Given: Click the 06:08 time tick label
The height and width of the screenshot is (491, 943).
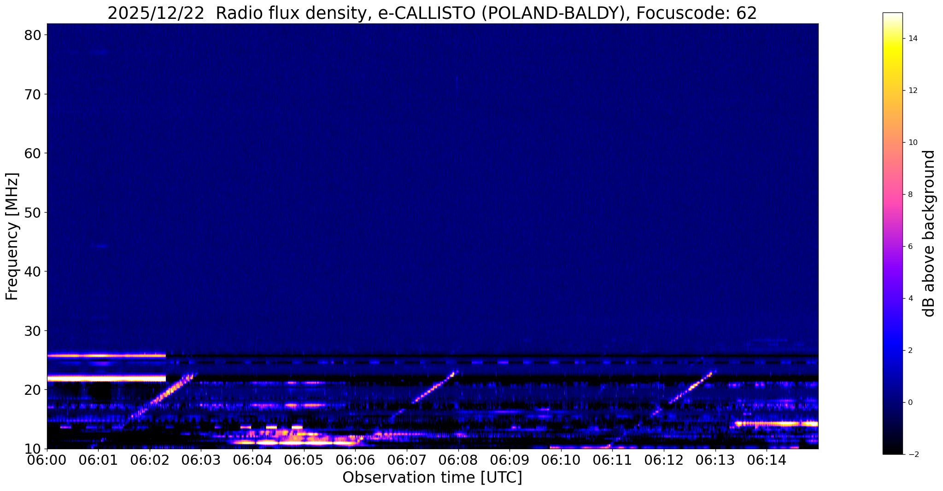Looking at the screenshot, I should (x=458, y=460).
